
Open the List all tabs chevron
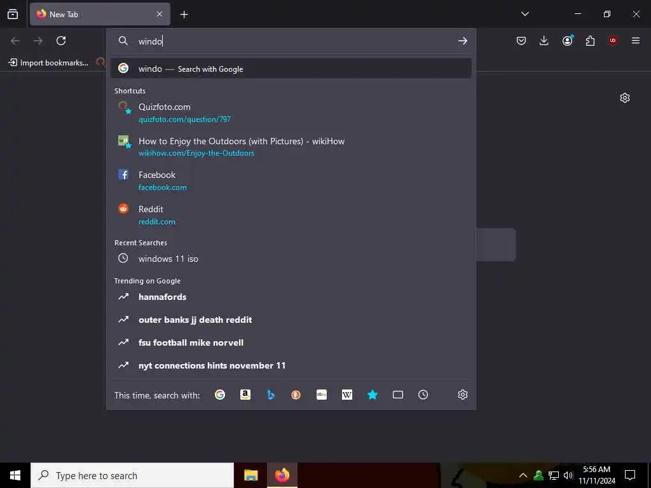[x=524, y=14]
